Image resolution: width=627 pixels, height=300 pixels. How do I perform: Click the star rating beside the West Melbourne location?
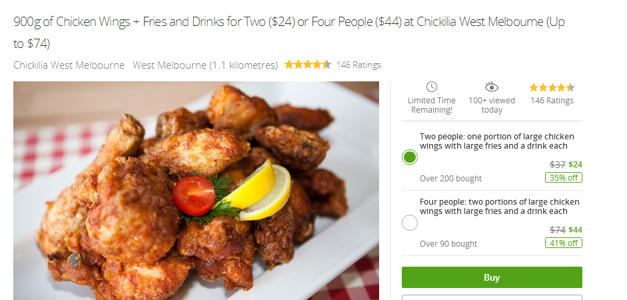[x=307, y=65]
